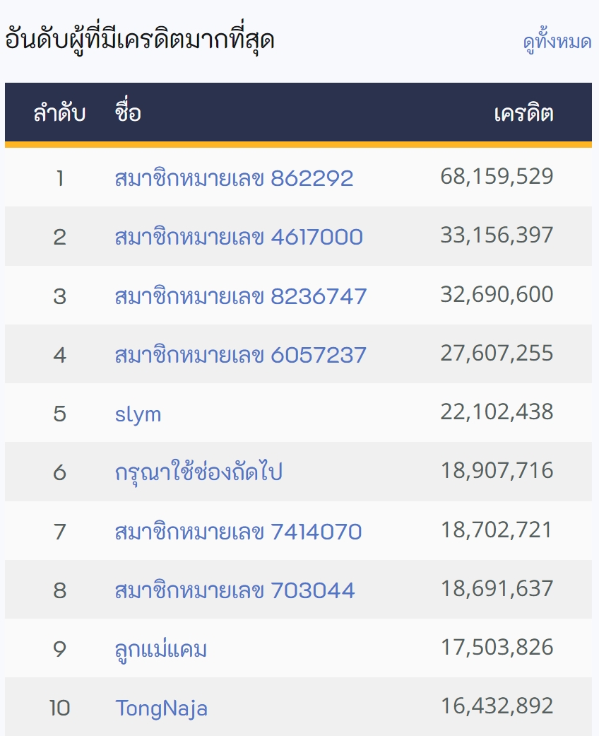Open สมาชิกหมายเลข 7414070 profile

coord(238,531)
